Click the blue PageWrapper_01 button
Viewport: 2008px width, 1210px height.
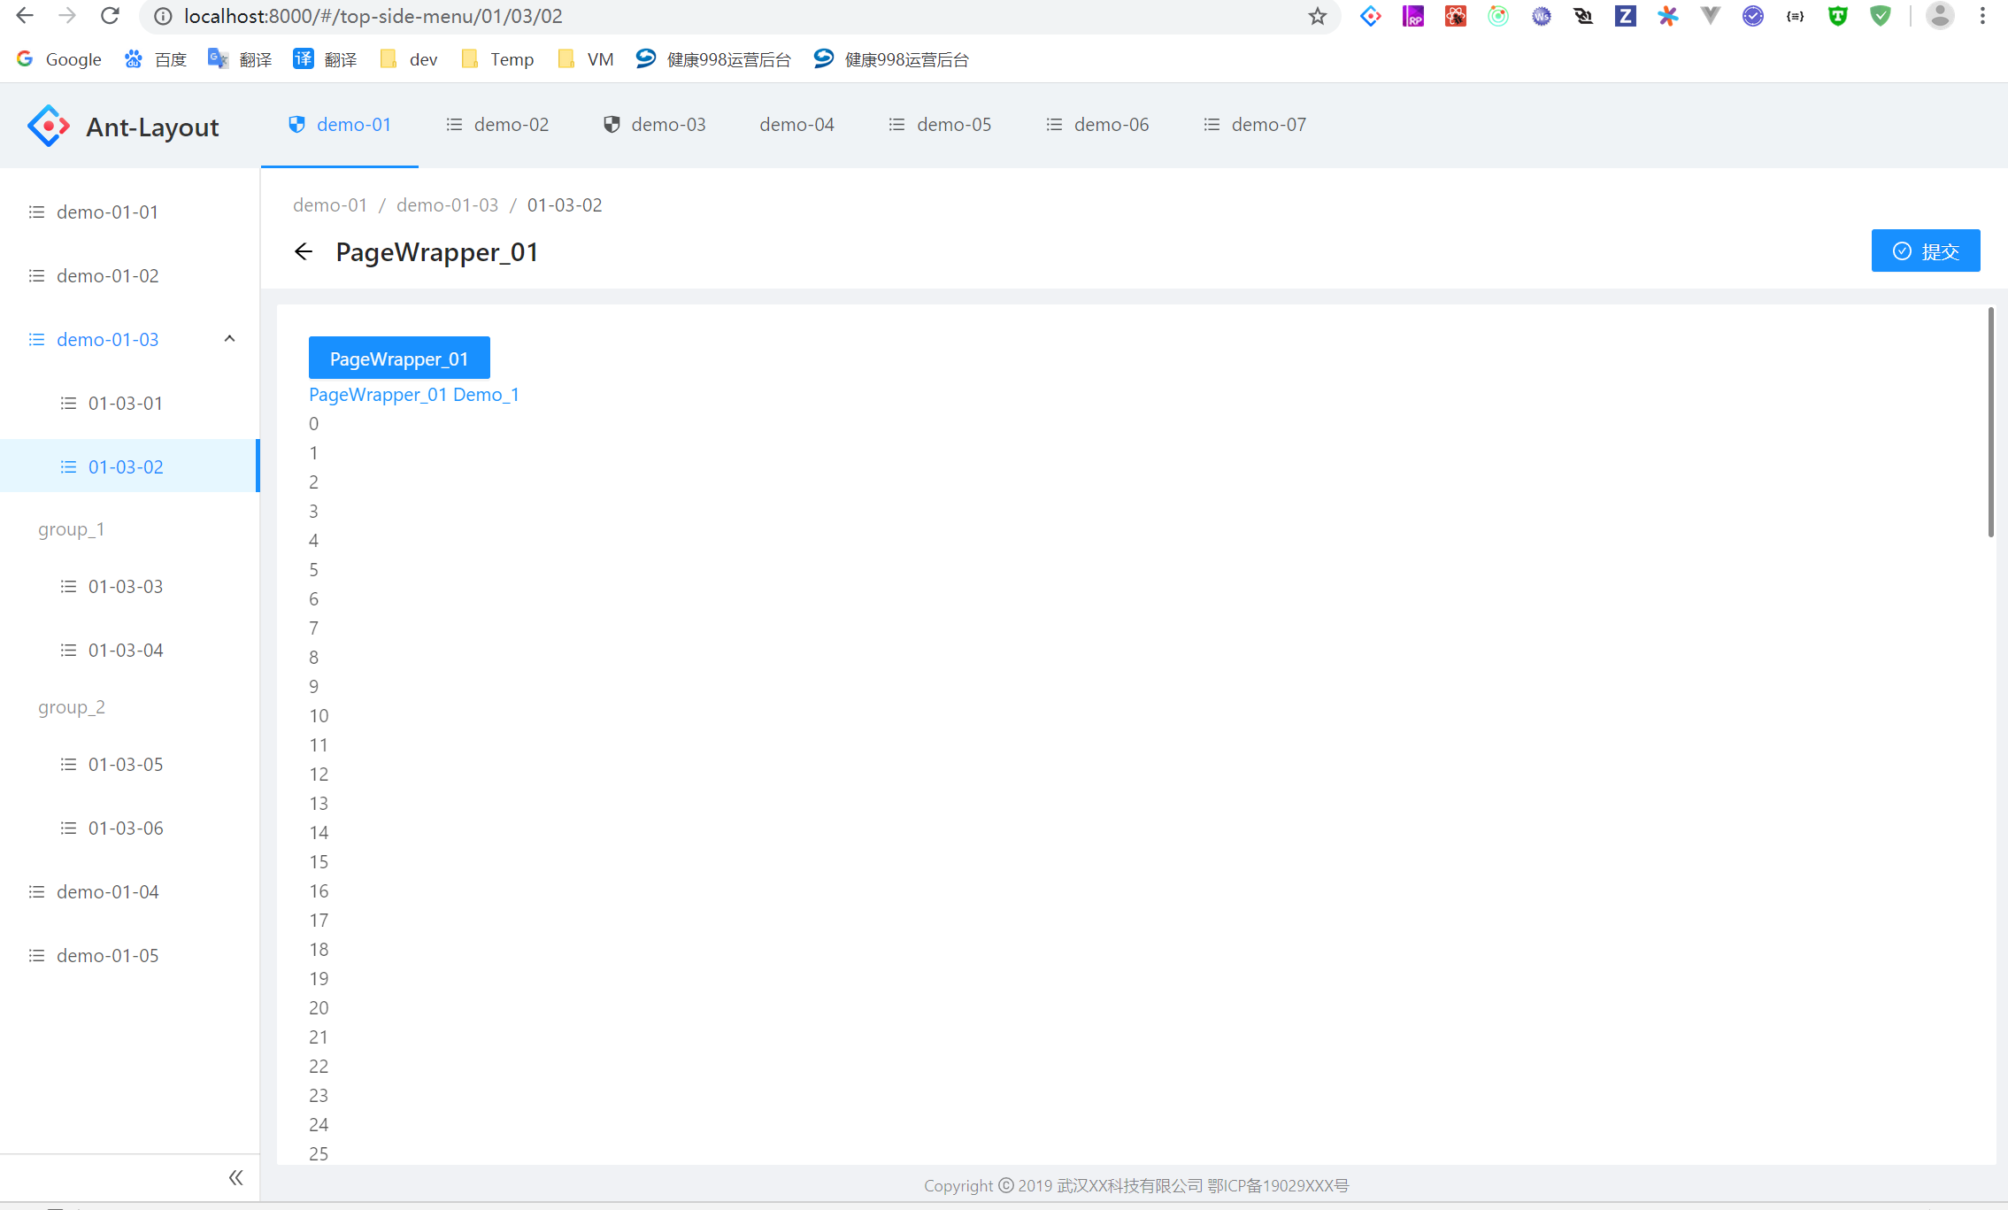399,358
